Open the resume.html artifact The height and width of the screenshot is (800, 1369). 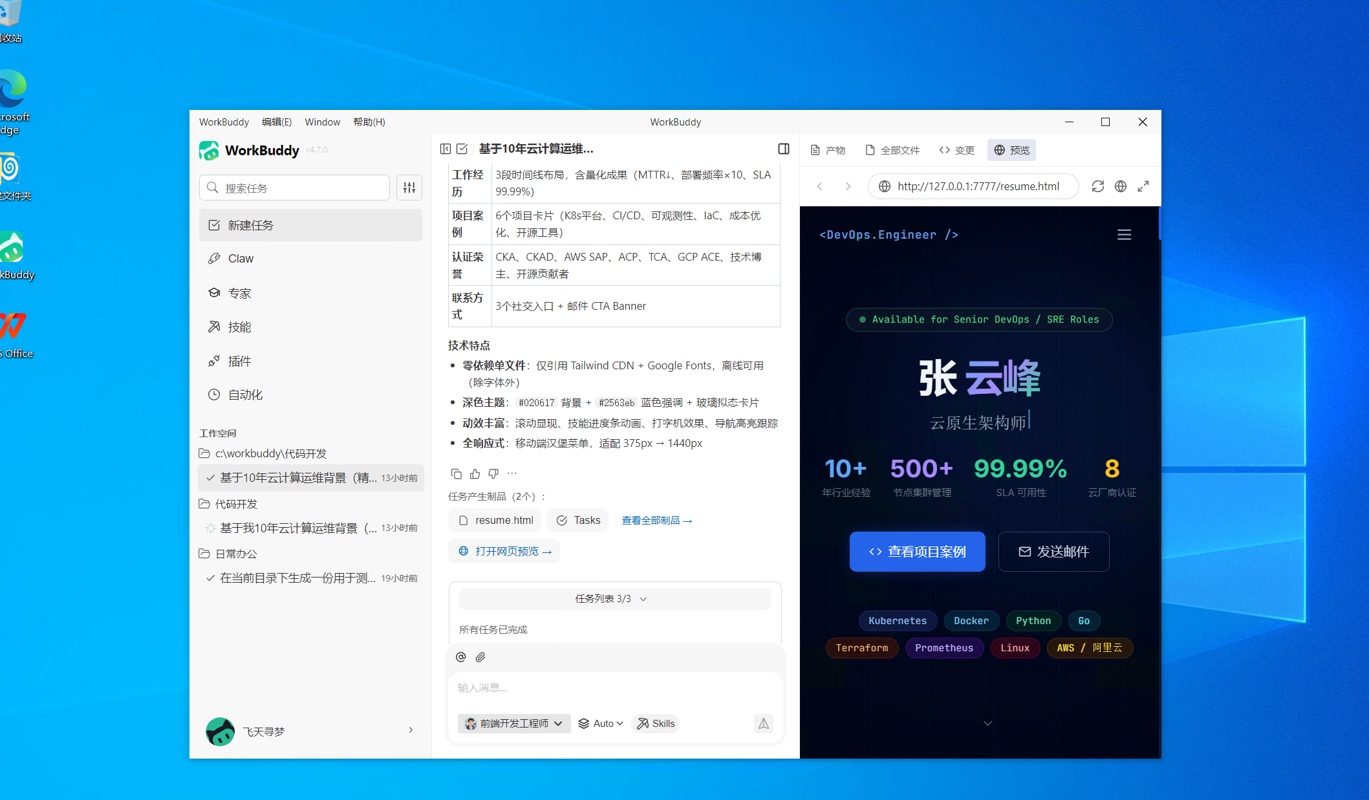pyautogui.click(x=494, y=520)
